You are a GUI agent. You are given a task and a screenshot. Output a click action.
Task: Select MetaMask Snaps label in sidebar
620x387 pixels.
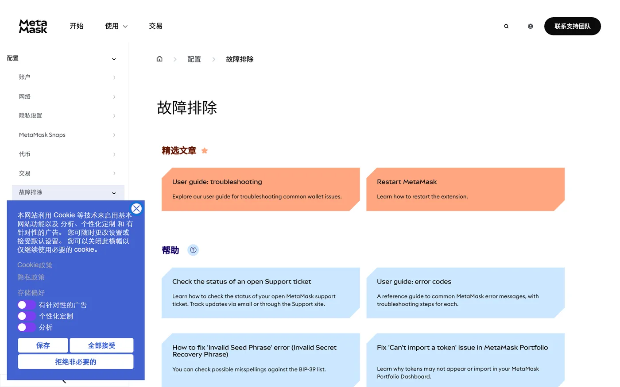(42, 135)
